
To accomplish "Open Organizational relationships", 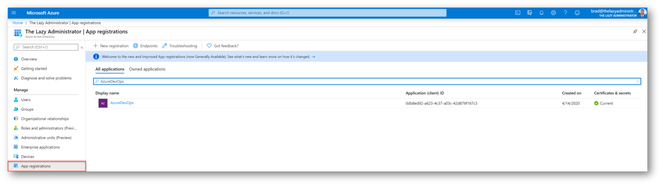I will (x=45, y=119).
